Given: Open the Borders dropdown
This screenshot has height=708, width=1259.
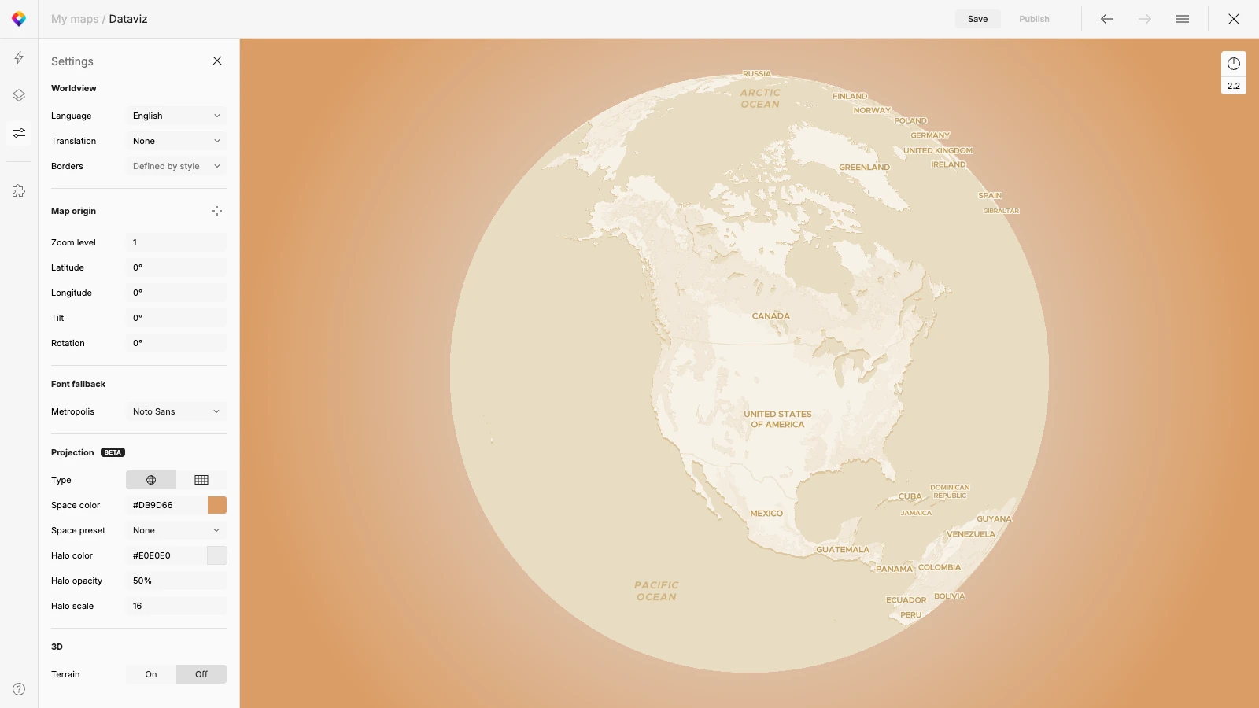Looking at the screenshot, I should point(176,166).
